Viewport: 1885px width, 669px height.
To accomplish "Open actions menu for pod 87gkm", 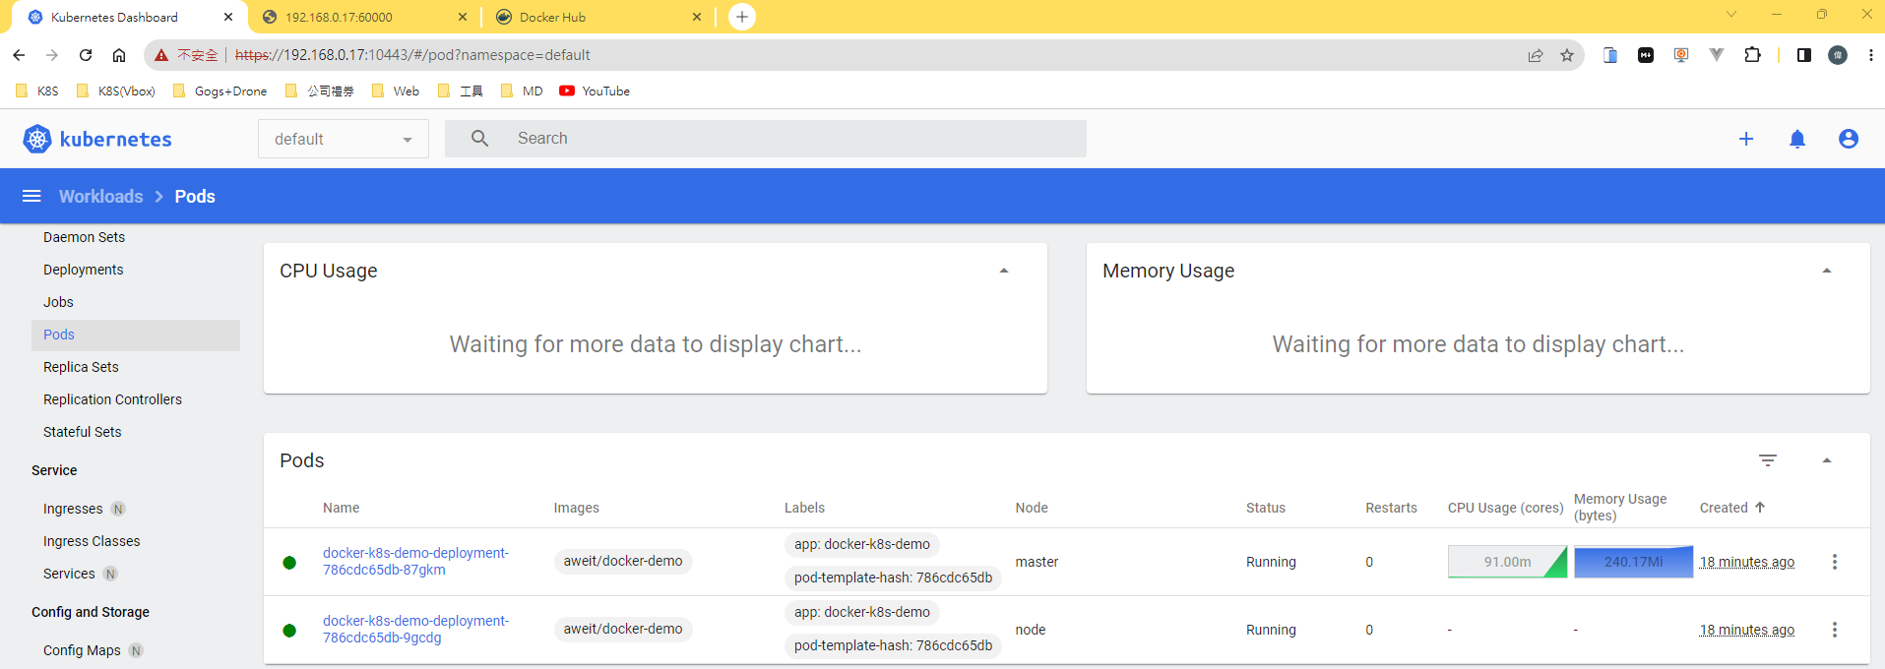I will click(x=1835, y=562).
